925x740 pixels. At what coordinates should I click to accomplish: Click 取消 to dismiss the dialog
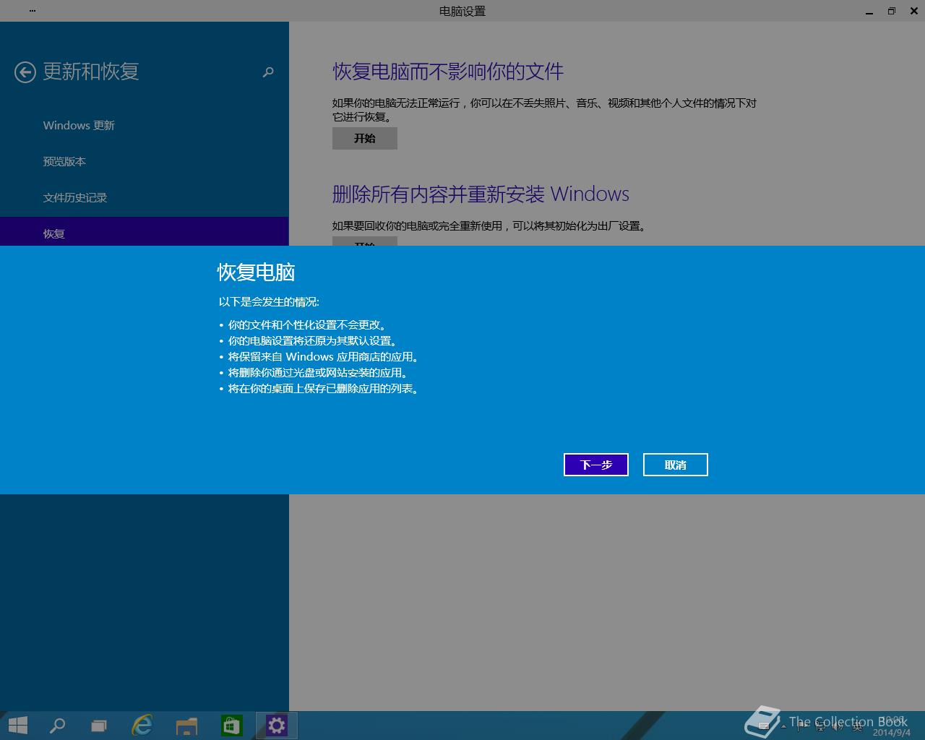pyautogui.click(x=676, y=465)
